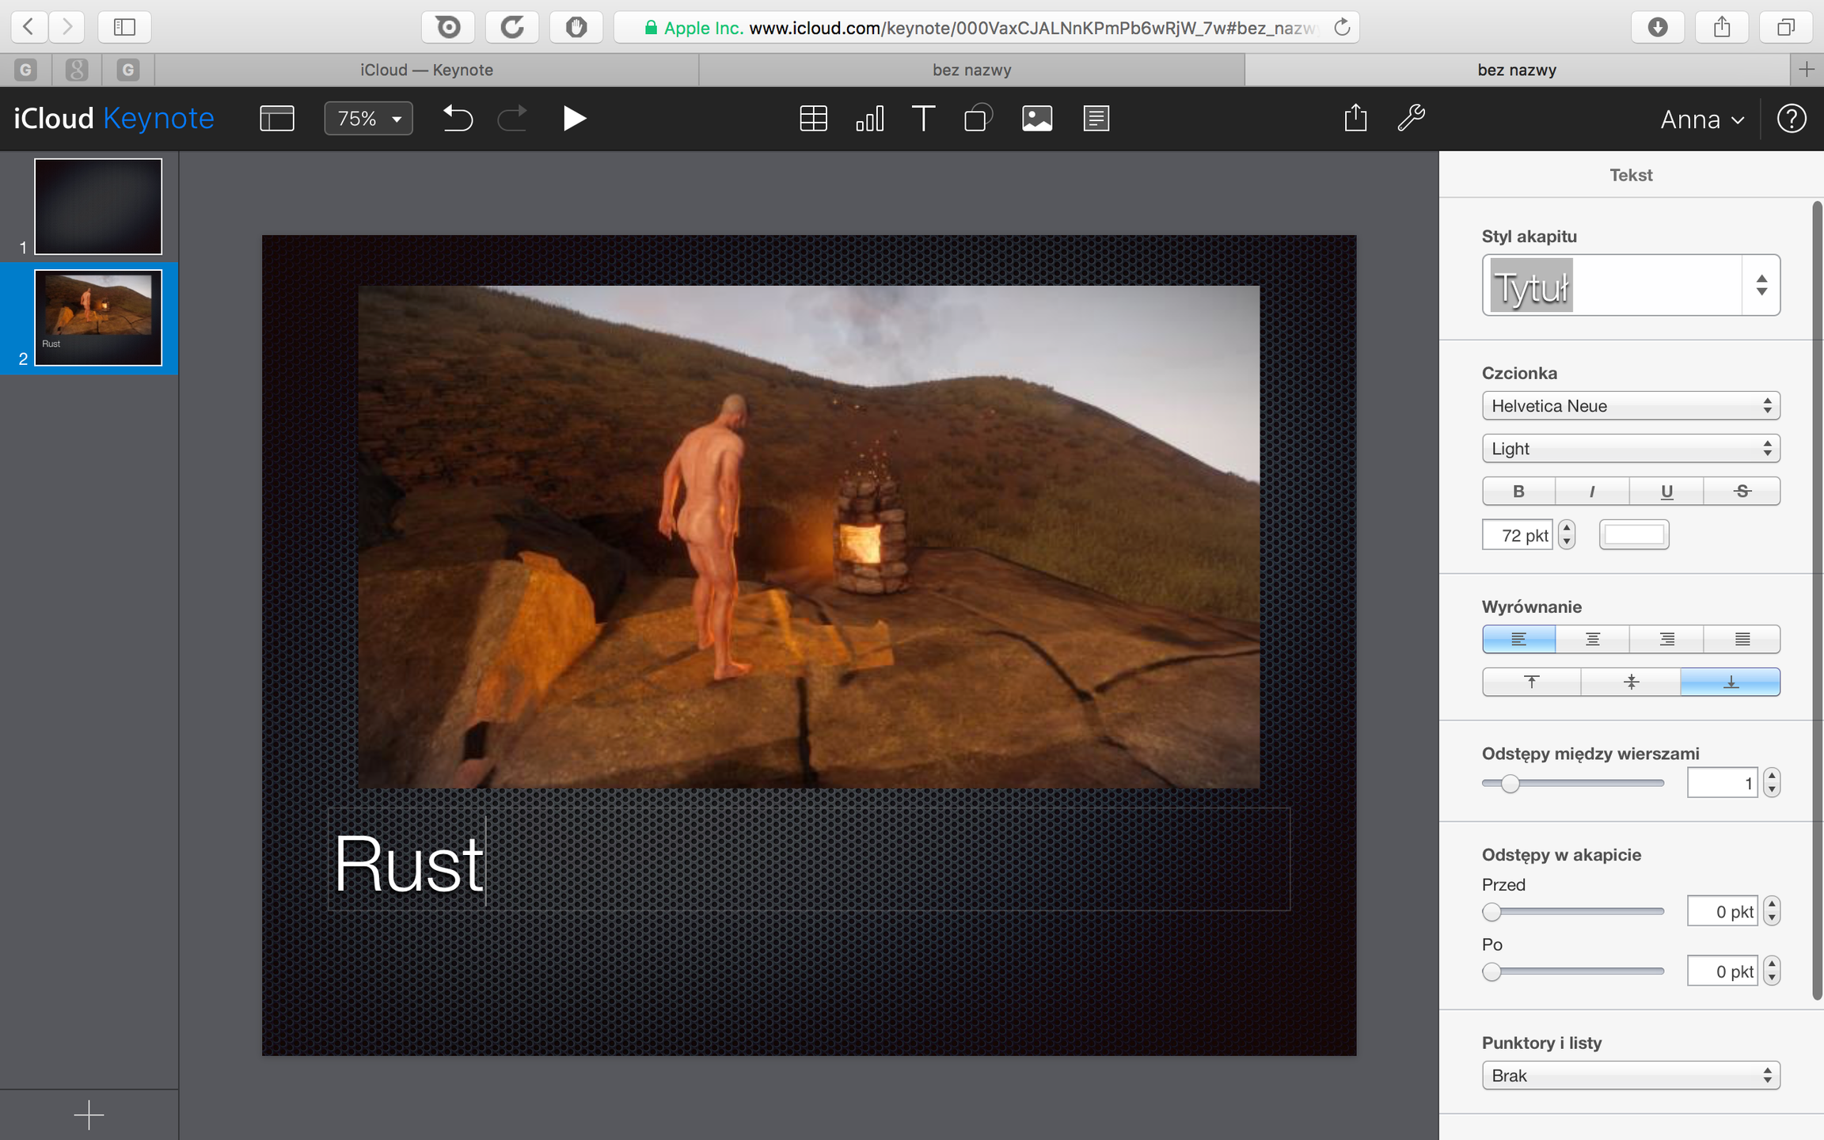Open a new Safari tab
The image size is (1824, 1140).
coord(1807,70)
